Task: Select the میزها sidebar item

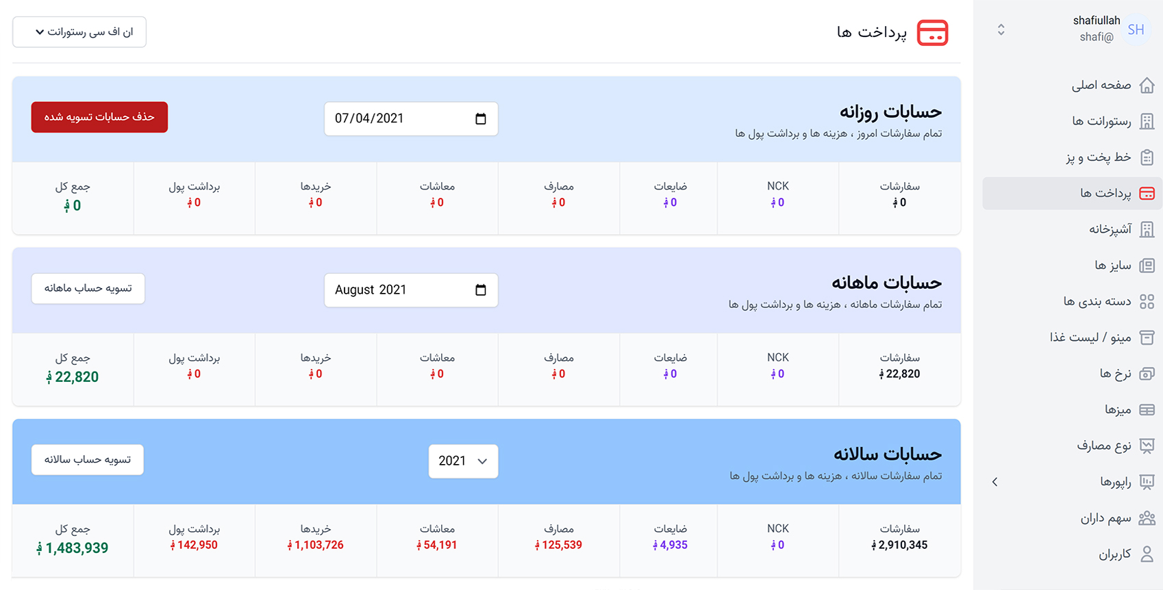Action: (1117, 409)
